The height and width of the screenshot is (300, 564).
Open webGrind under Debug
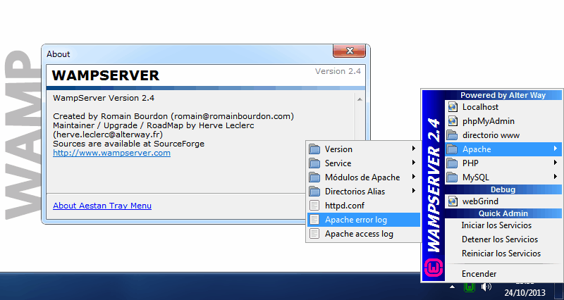503,201
